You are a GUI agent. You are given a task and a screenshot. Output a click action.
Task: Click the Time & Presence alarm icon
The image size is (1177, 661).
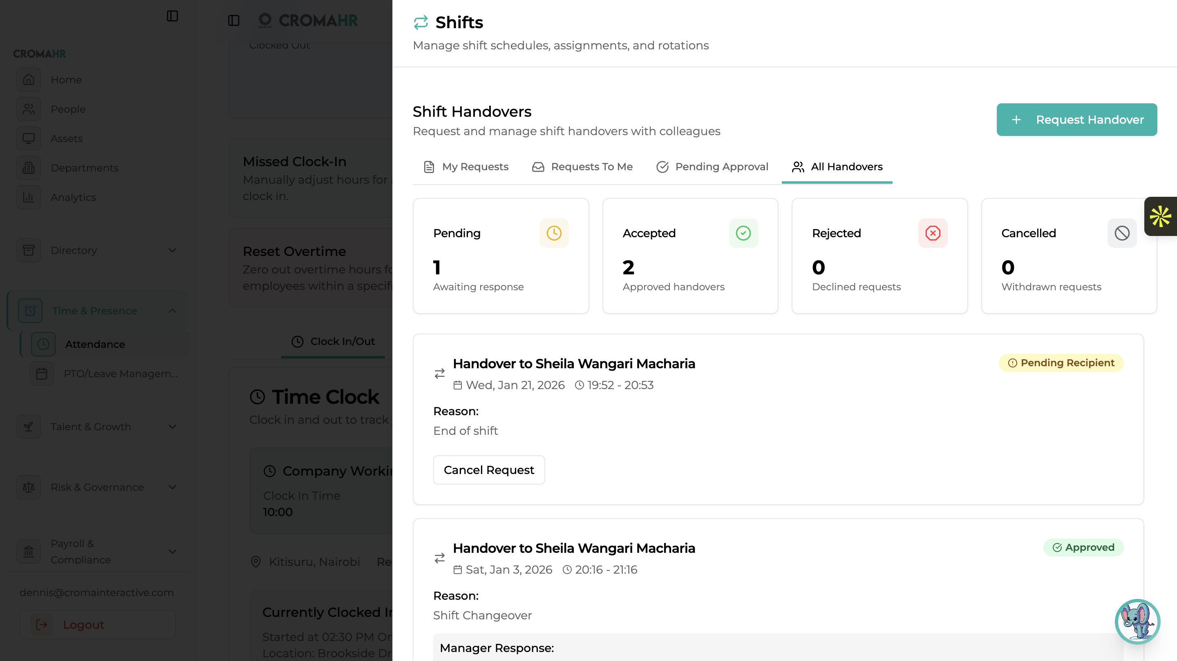click(x=30, y=311)
